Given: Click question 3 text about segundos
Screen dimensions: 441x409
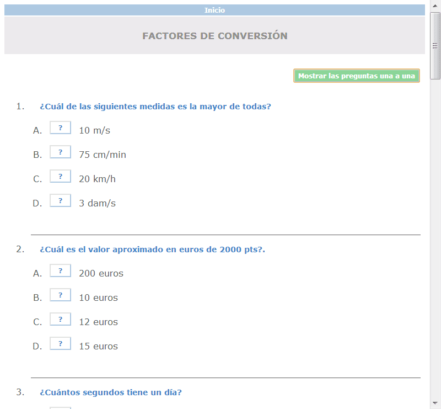Looking at the screenshot, I should point(110,392).
